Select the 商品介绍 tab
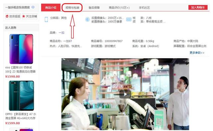The width and height of the screenshot is (213, 131). (x=51, y=7)
